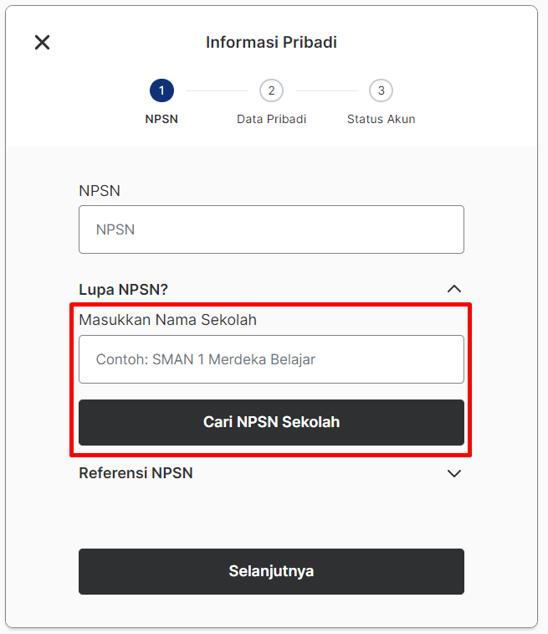Viewport: 548px width, 634px height.
Task: Focus the school name field showing Contoh placeholder
Action: [271, 359]
